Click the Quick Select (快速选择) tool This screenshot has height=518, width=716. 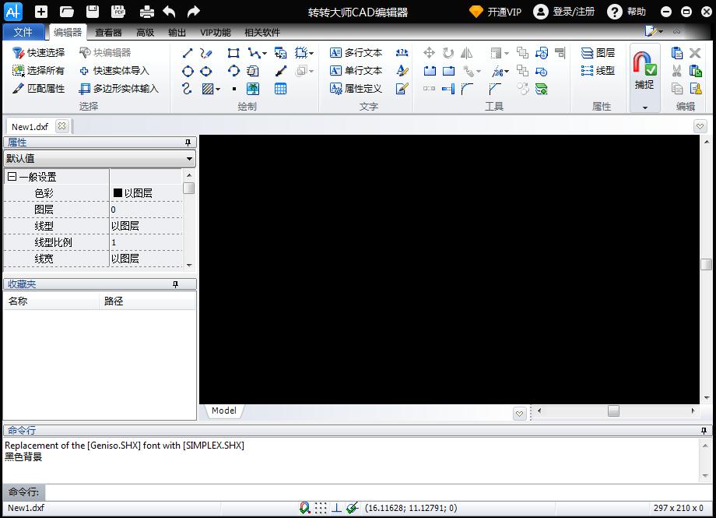coord(39,53)
